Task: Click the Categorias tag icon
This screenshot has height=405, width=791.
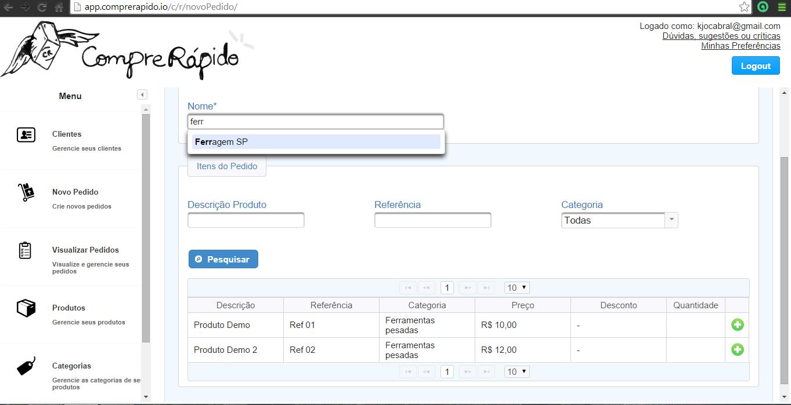Action: pos(26,366)
